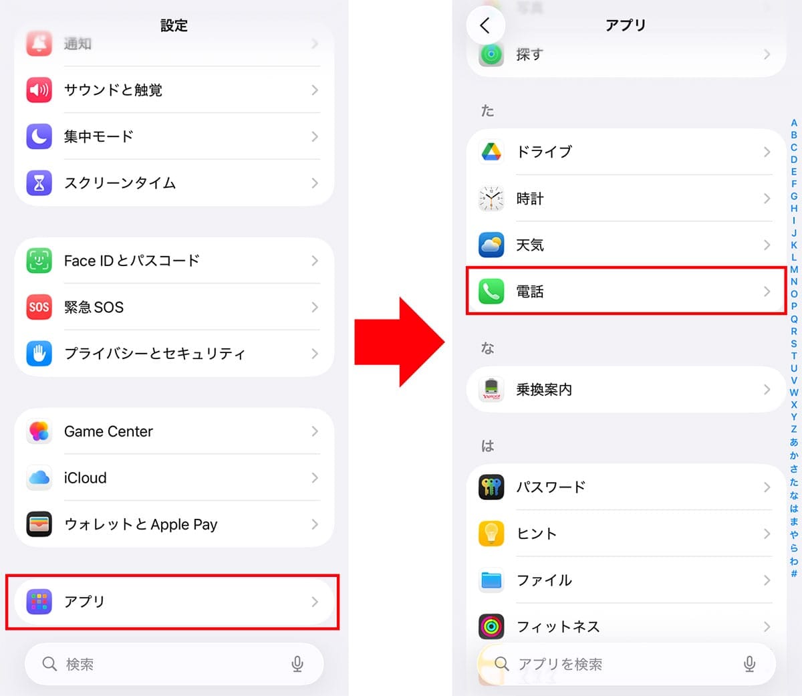The width and height of the screenshot is (802, 696).
Task: Open the パスワード keys icon
Action: pyautogui.click(x=491, y=487)
